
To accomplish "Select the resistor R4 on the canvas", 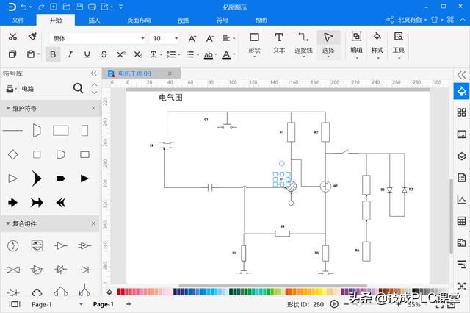I will pos(282,234).
